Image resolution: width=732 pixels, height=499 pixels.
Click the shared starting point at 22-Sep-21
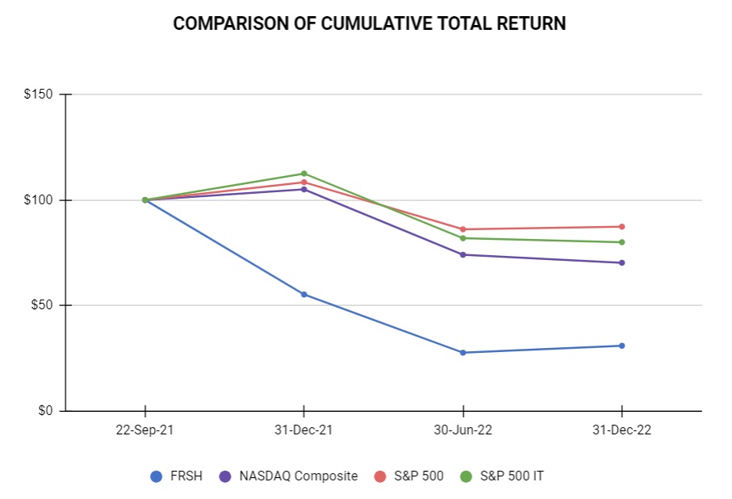tap(145, 200)
